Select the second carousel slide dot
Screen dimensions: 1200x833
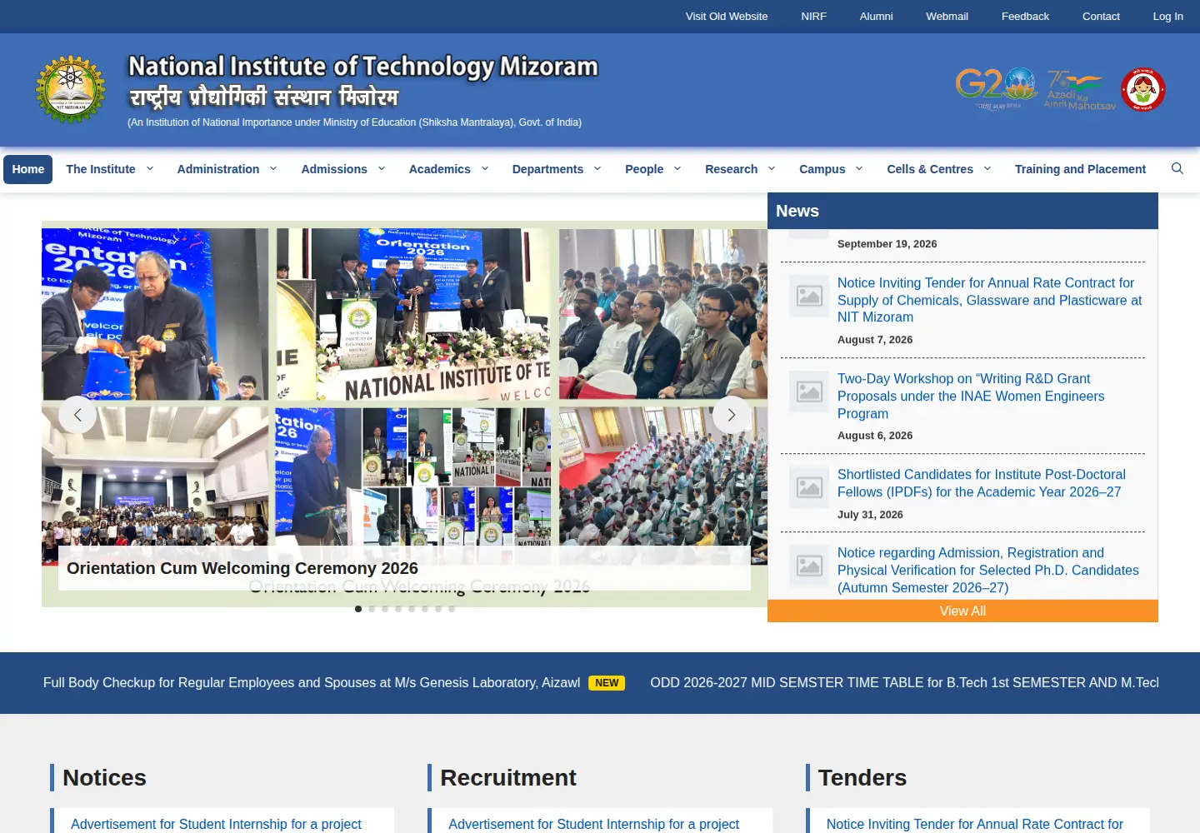click(x=372, y=609)
